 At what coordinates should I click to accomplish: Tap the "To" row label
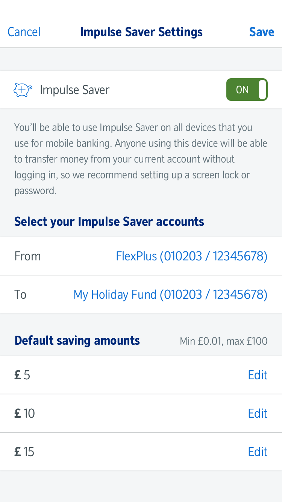click(x=20, y=294)
